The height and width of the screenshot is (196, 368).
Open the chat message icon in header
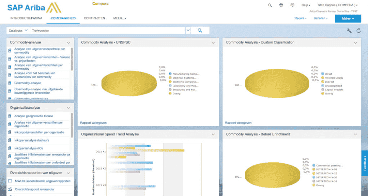tap(292, 5)
